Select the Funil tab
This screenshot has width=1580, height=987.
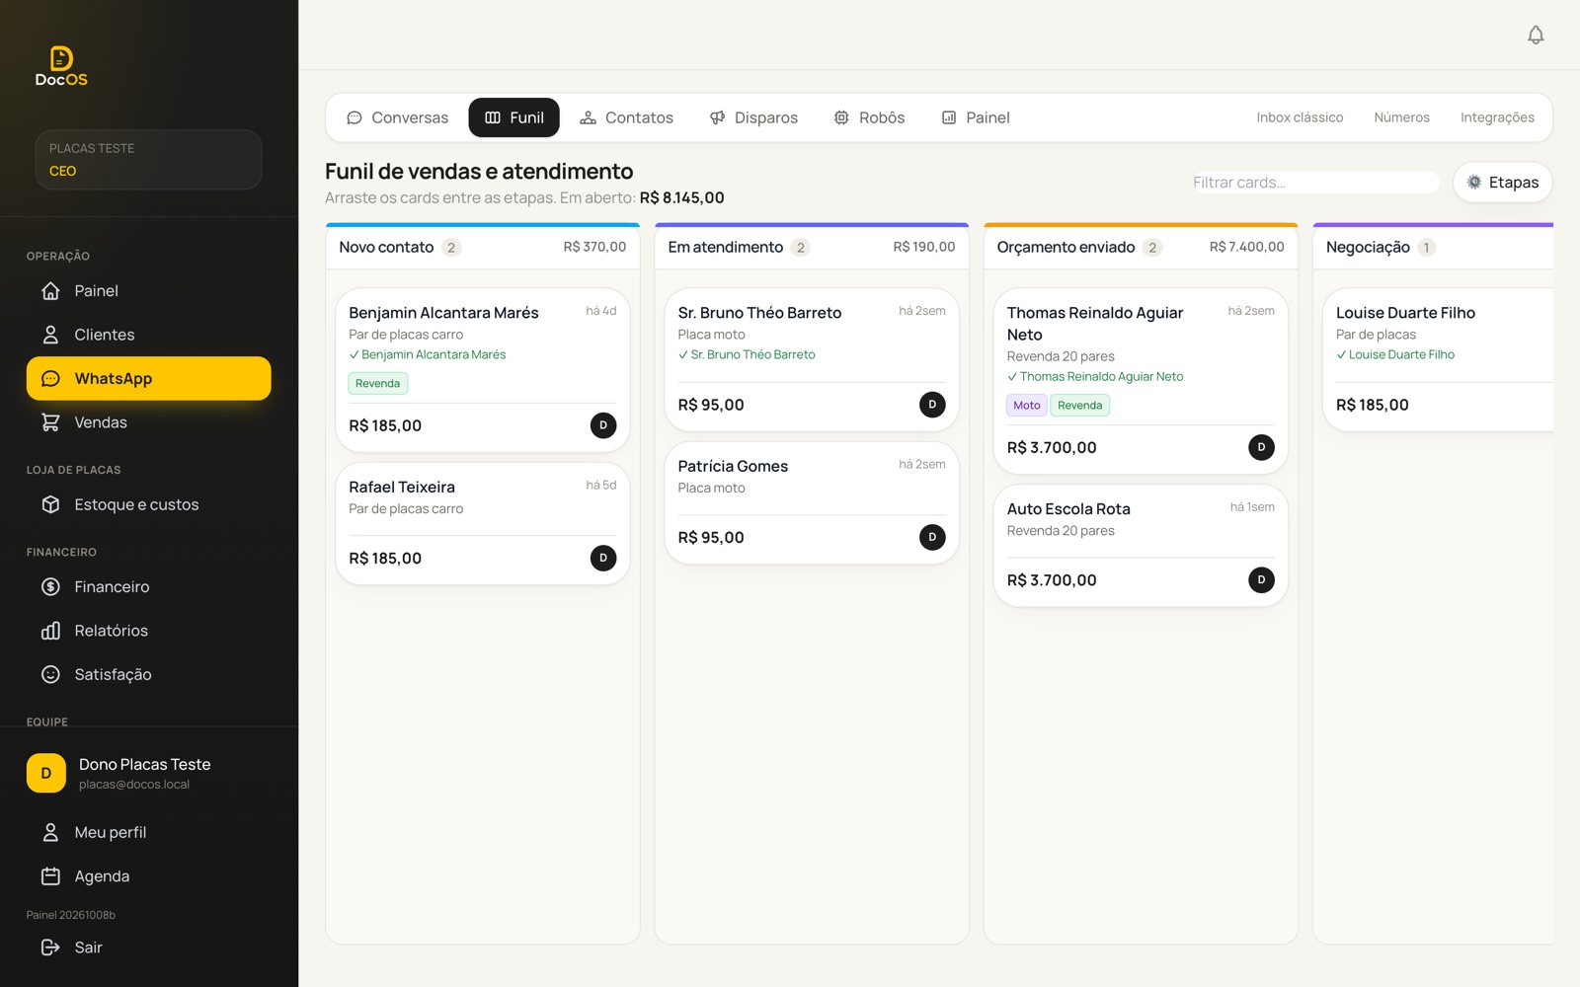513,117
